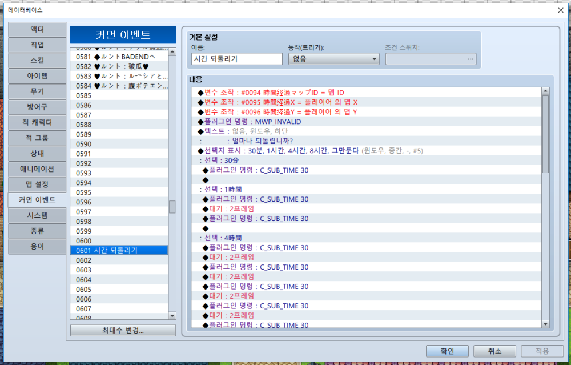Confirm changes with the 확인 button
Viewport: 571px width, 365px height.
tap(447, 351)
